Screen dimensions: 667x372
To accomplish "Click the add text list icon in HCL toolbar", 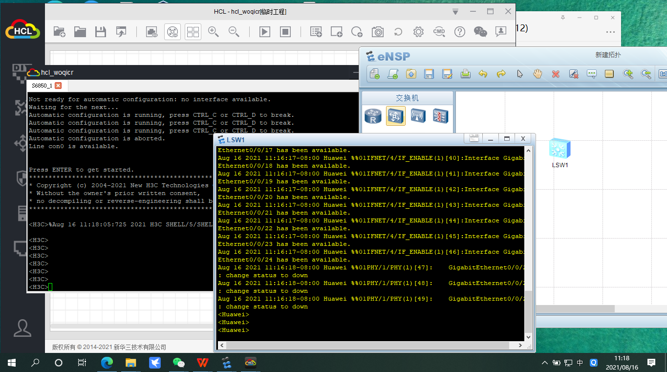I will point(316,32).
